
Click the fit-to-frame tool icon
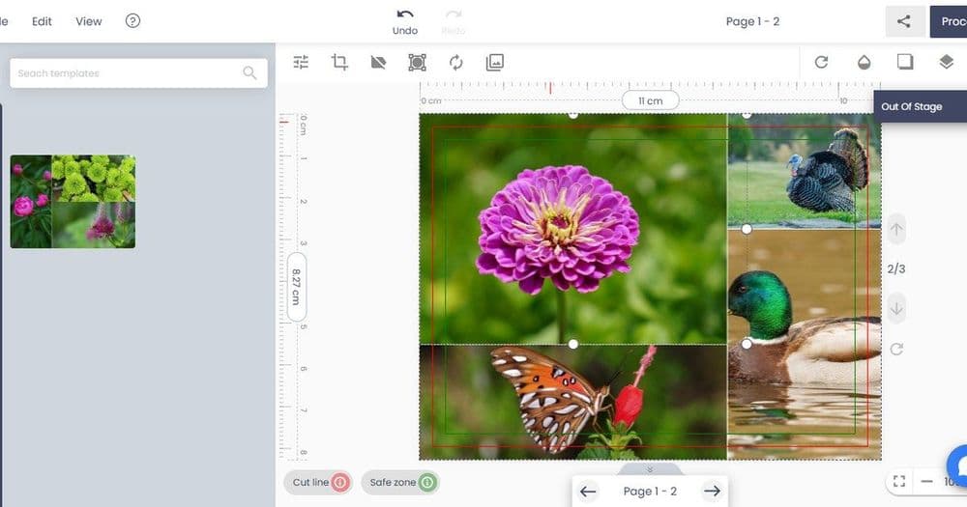[x=417, y=62]
